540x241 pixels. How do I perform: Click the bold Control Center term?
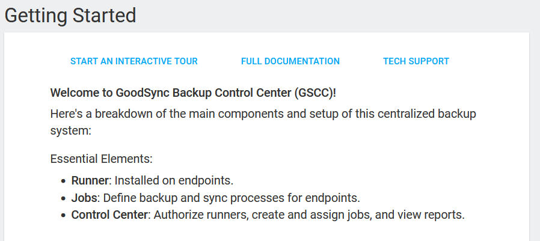click(109, 215)
